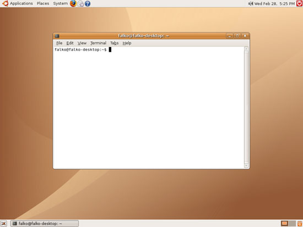The image size is (303, 227).
Task: Open Evolution mail launcher icon
Action: pyautogui.click(x=80, y=4)
